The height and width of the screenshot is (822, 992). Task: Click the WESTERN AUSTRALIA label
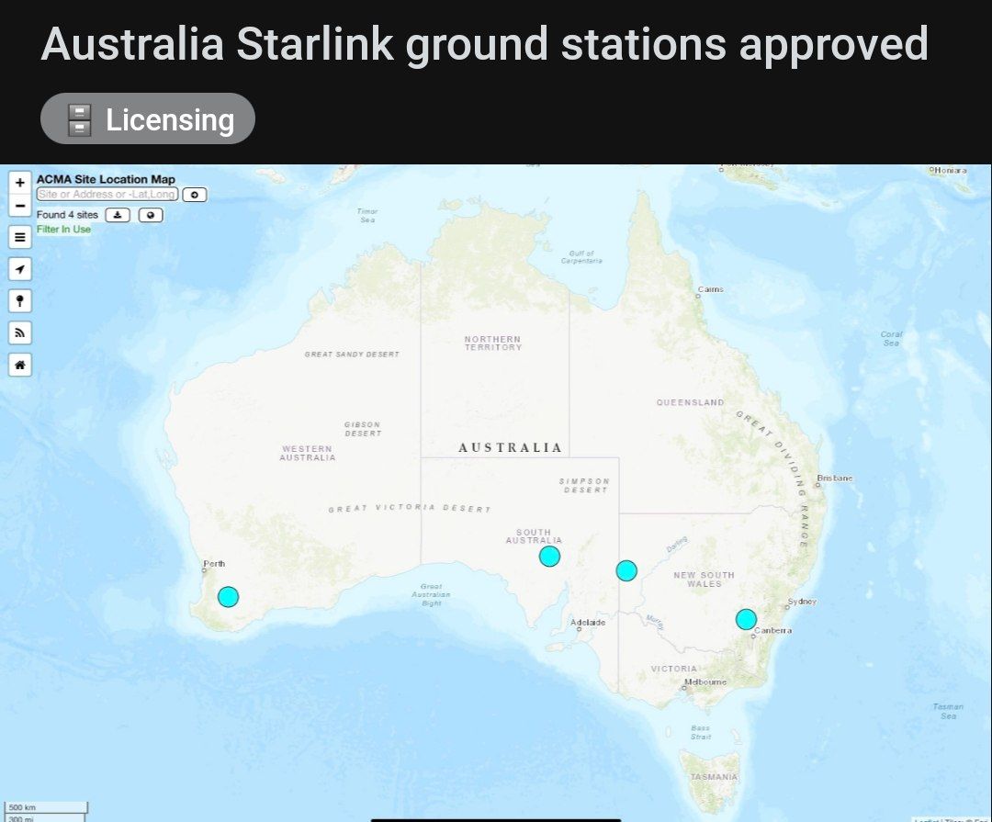pos(308,453)
